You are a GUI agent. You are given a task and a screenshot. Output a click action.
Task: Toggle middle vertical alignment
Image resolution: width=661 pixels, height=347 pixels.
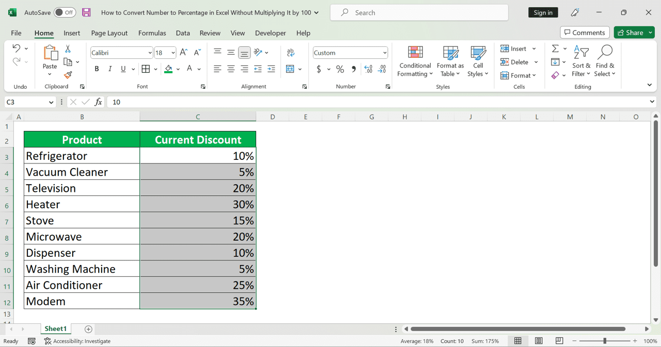(231, 52)
